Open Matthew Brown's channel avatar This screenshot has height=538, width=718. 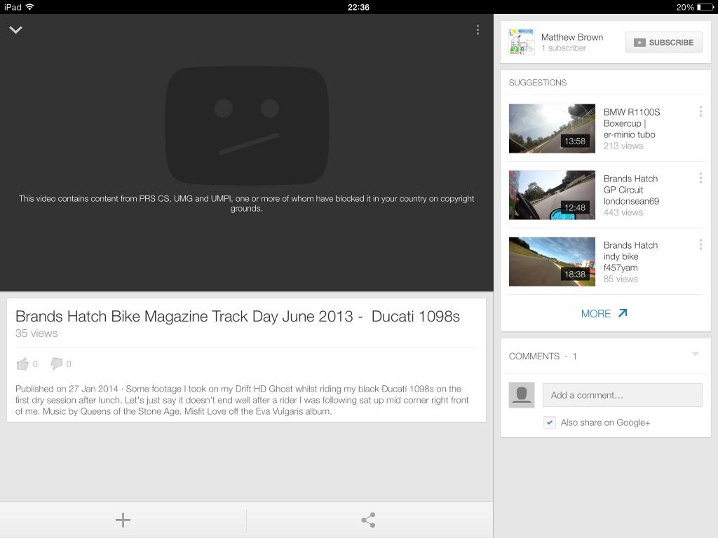[x=521, y=42]
